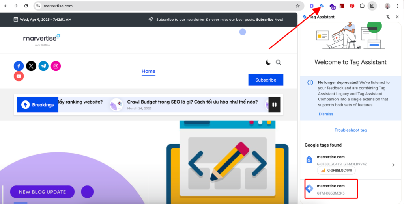Click the Breakings lightning label
This screenshot has width=404, height=204.
[x=37, y=105]
